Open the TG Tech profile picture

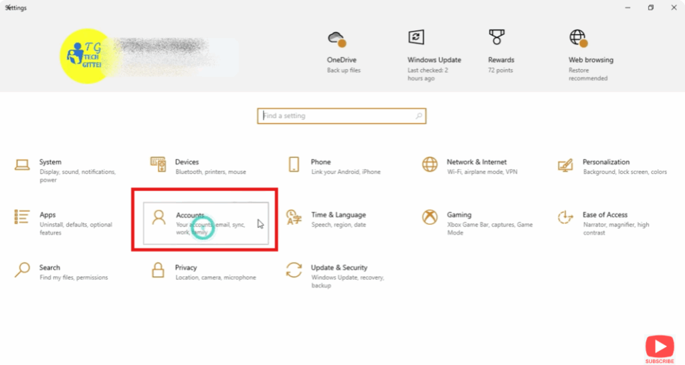click(x=87, y=56)
